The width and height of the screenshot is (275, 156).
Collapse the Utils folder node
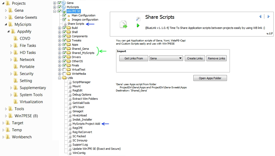[x=60, y=78]
